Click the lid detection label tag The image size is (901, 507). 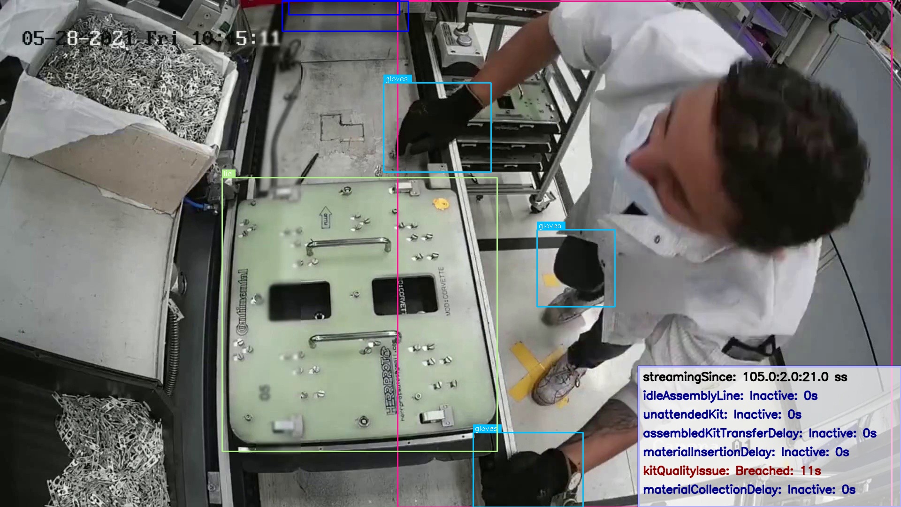coord(228,174)
